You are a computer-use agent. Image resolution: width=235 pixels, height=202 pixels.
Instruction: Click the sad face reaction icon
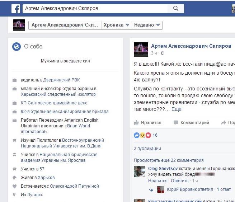142,135
